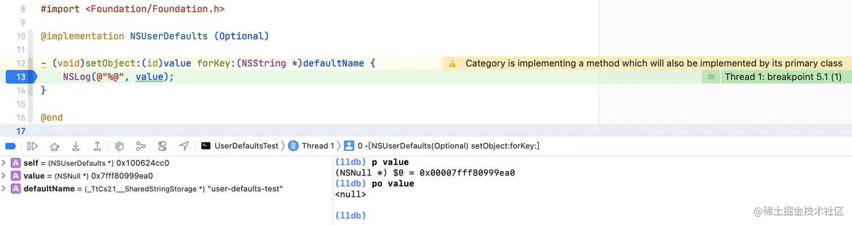The width and height of the screenshot is (852, 225).
Task: Click line number 12 in the gutter
Action: pyautogui.click(x=20, y=63)
